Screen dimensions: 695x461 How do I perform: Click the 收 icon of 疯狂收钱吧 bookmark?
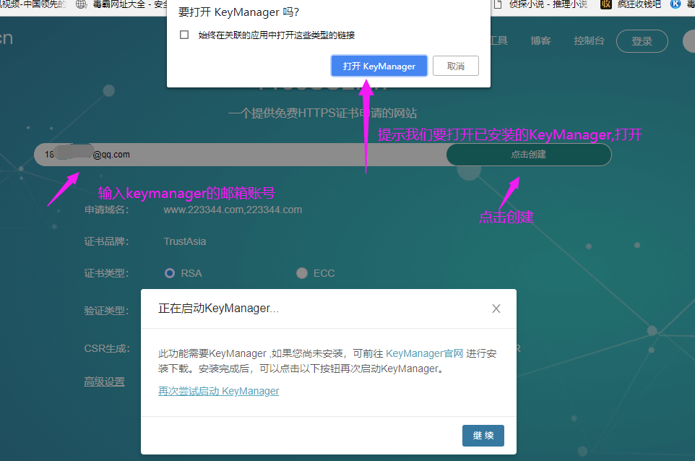tap(606, 4)
